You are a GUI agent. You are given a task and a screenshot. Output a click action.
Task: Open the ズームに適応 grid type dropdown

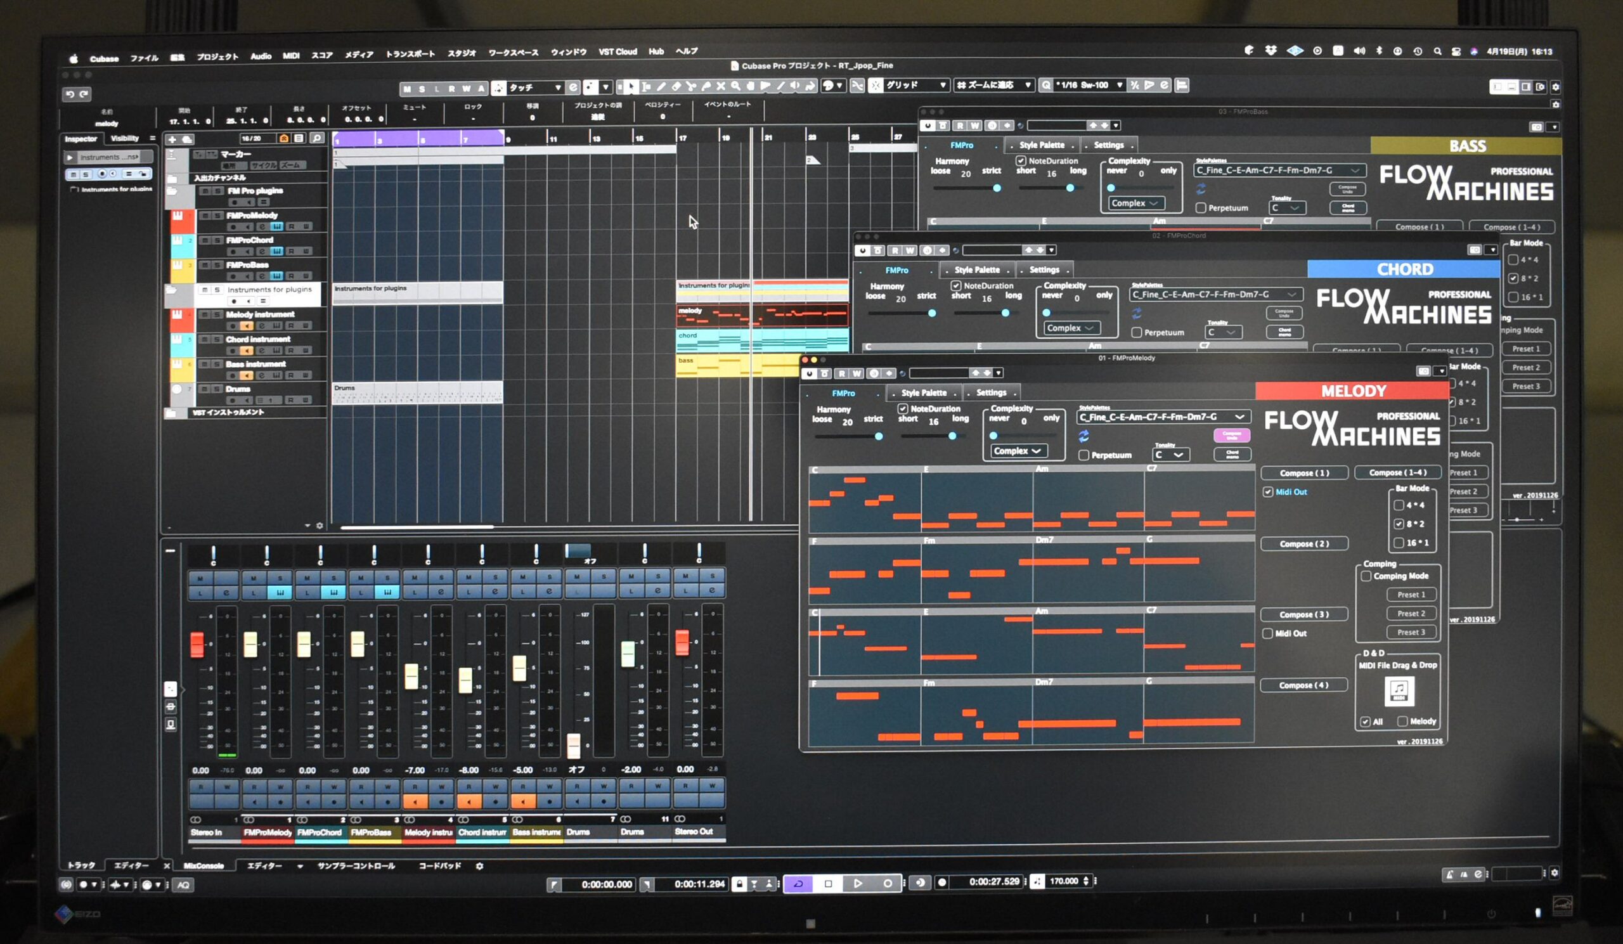(993, 85)
